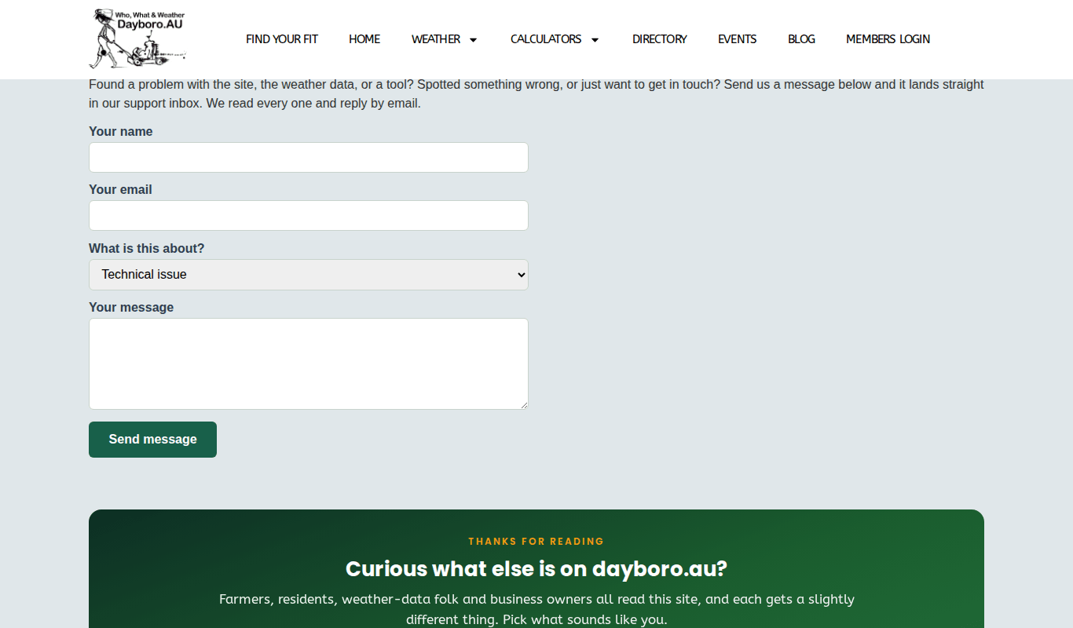This screenshot has height=628, width=1073.
Task: Open the 'What is this about?' dropdown
Action: pyautogui.click(x=309, y=275)
